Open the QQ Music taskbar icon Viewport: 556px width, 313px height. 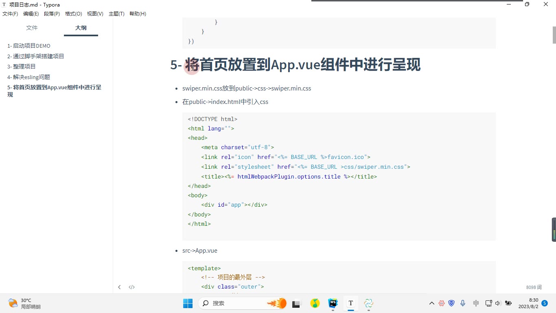[315, 303]
